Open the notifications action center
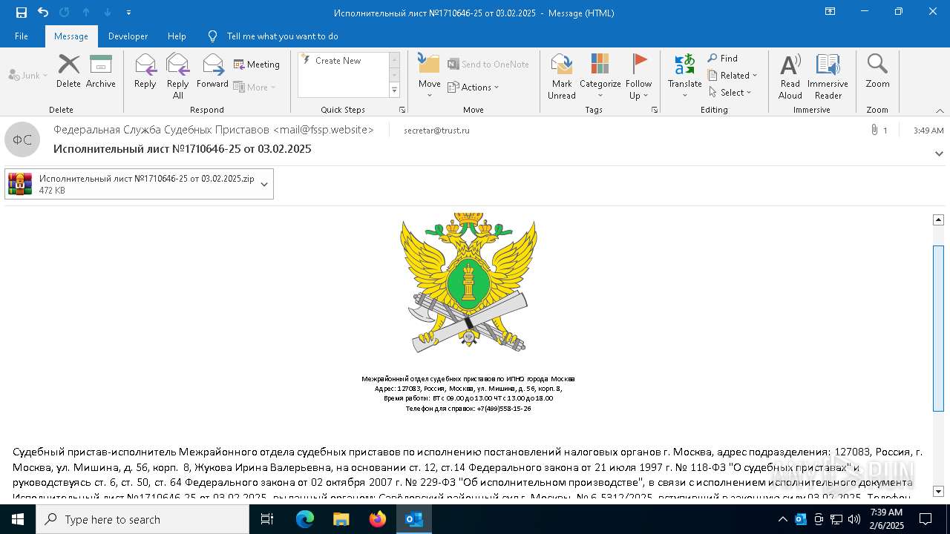Viewport: 950px width, 534px height. pos(926,519)
